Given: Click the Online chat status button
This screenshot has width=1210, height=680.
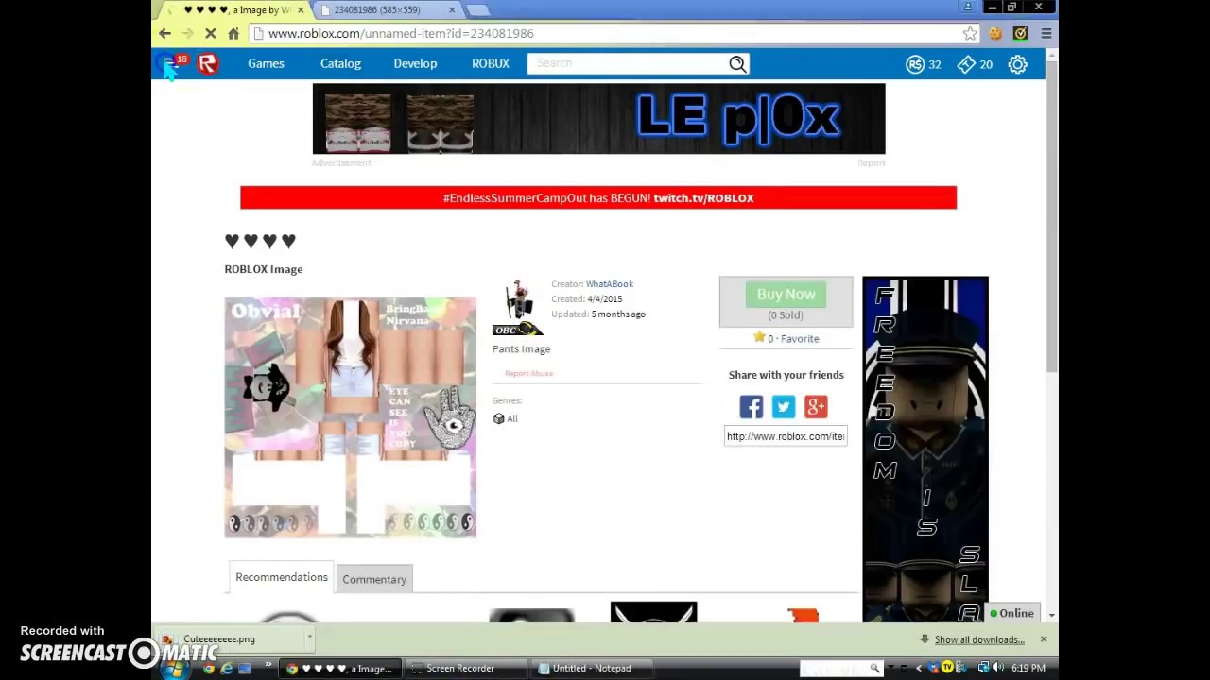Looking at the screenshot, I should point(1012,613).
